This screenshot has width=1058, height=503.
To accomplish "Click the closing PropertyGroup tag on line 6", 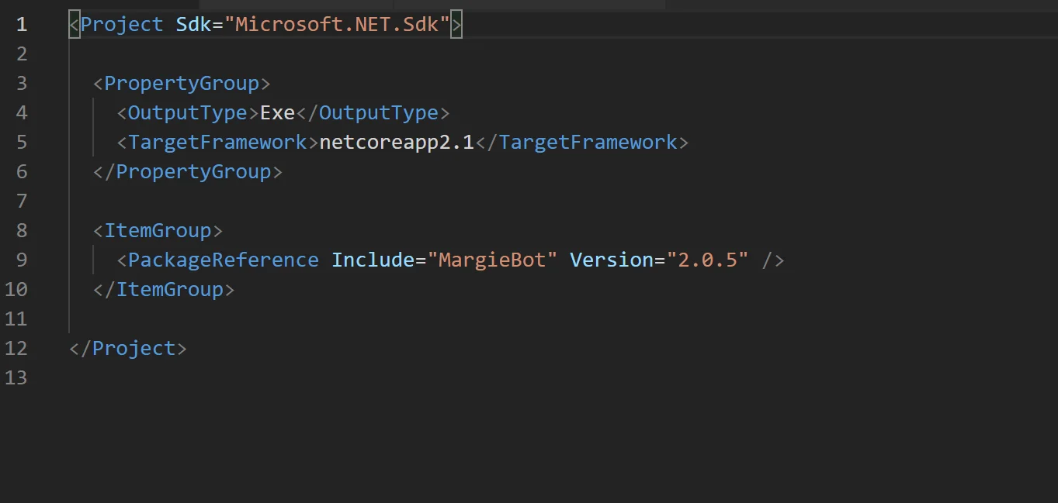I will click(x=188, y=172).
